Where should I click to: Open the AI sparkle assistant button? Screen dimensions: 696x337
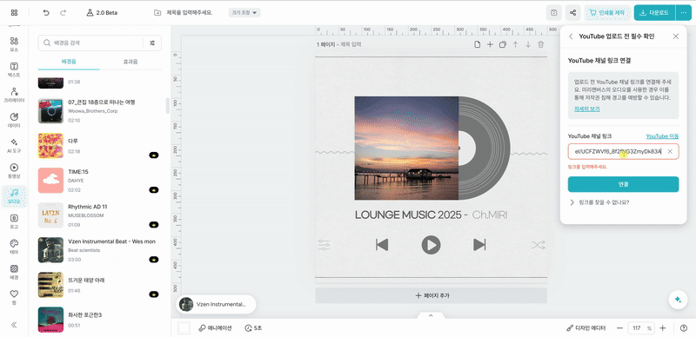(x=678, y=300)
